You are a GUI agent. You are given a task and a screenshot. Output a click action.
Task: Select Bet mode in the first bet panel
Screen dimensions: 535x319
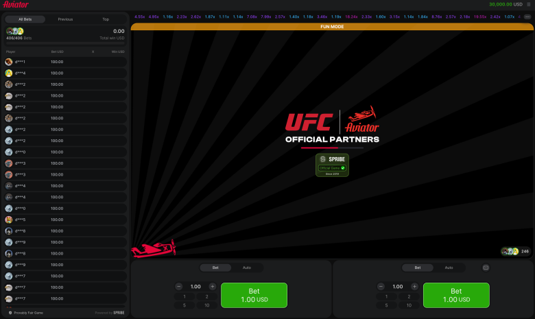215,268
